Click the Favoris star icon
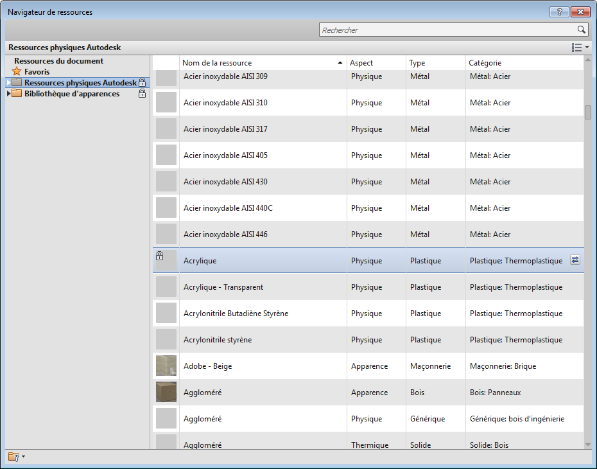The width and height of the screenshot is (597, 469). tap(17, 71)
